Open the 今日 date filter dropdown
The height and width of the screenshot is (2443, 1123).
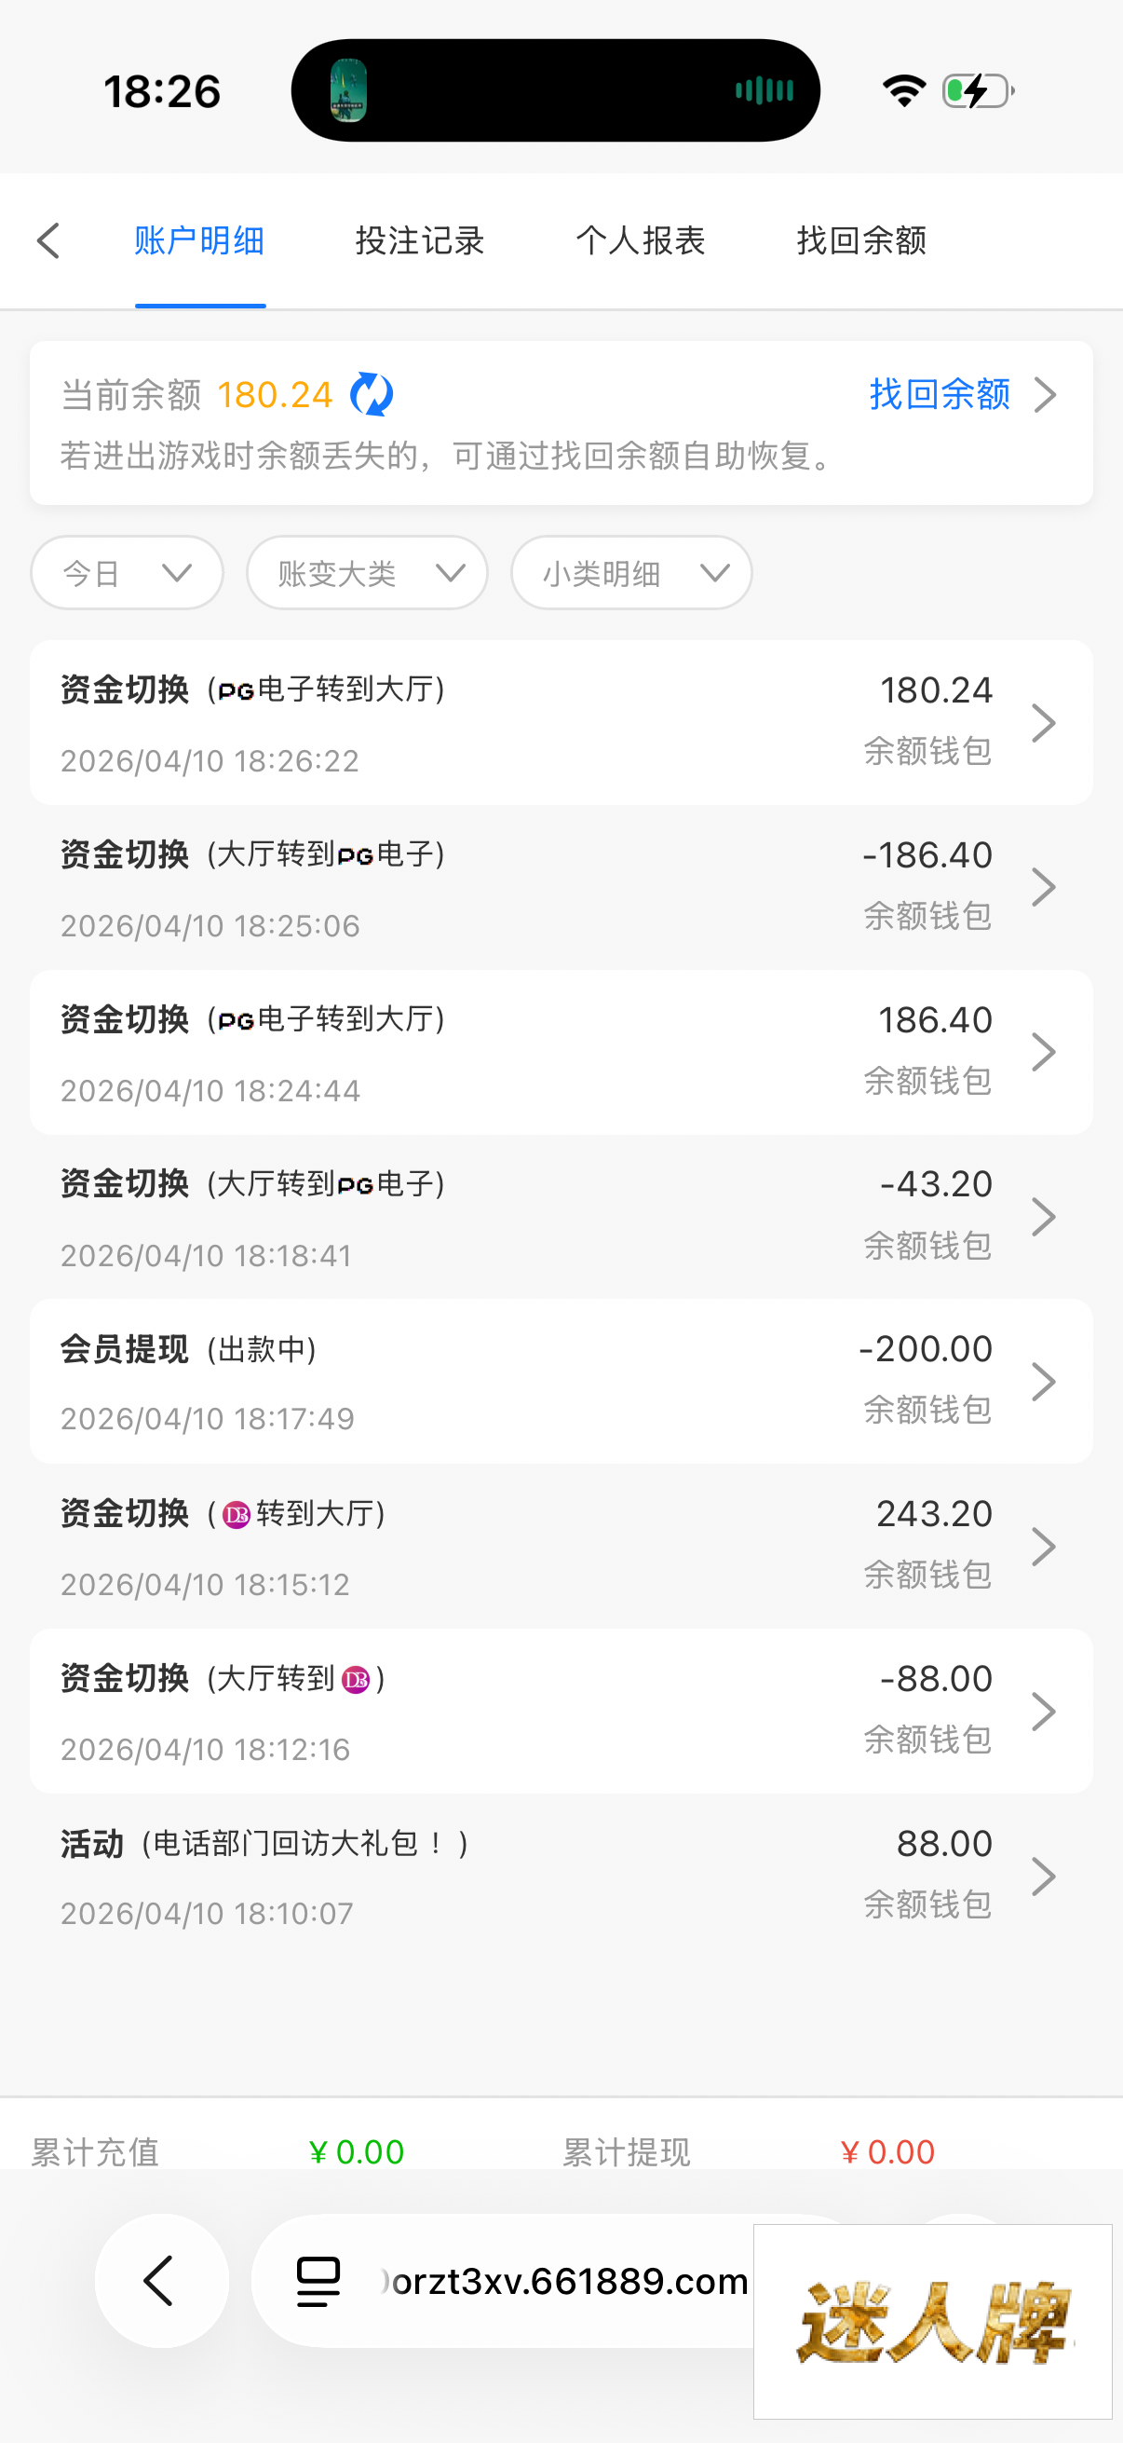[x=127, y=573]
